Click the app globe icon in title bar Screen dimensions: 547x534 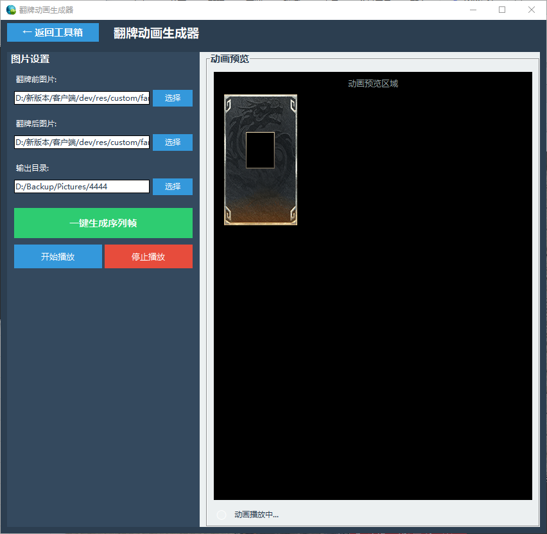9,9
